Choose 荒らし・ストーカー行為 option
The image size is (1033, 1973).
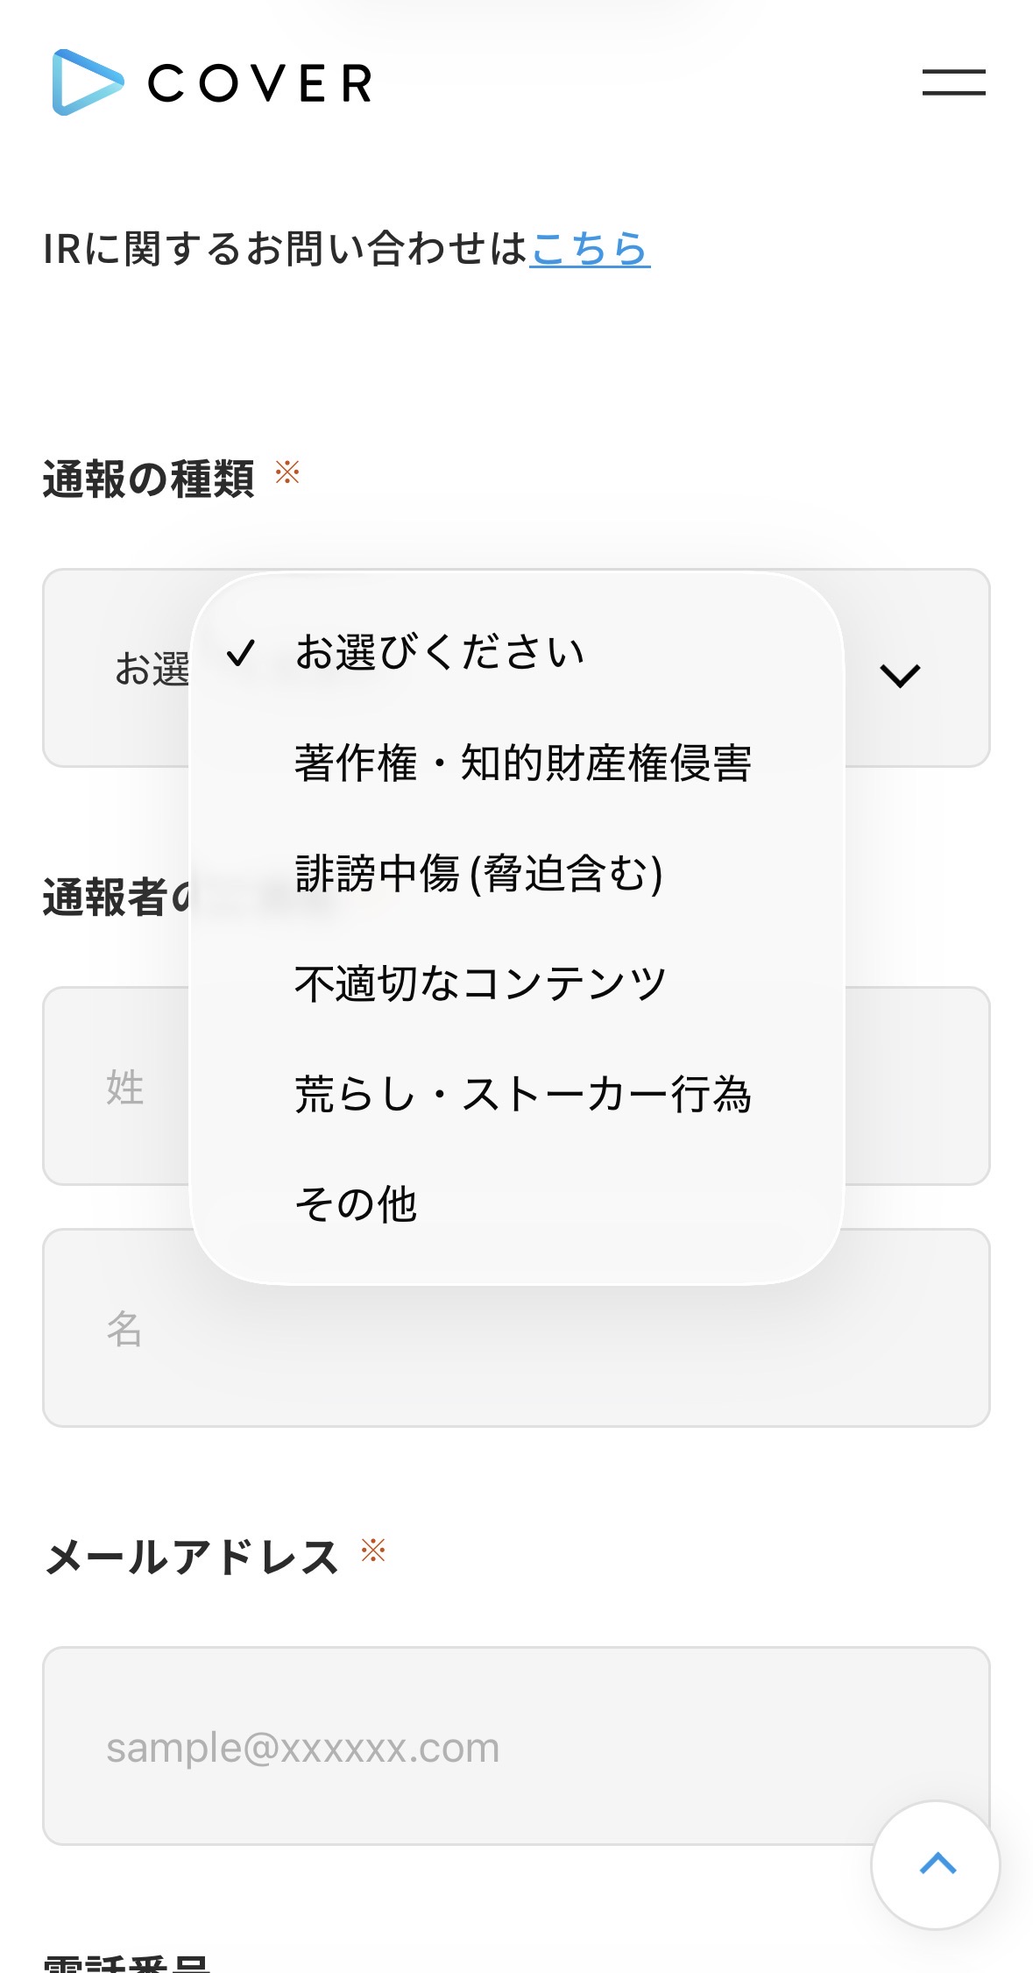(x=522, y=1094)
